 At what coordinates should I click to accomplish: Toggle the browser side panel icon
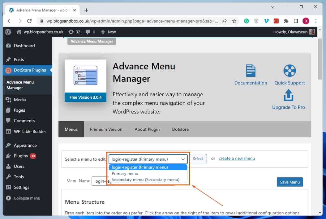(296, 21)
